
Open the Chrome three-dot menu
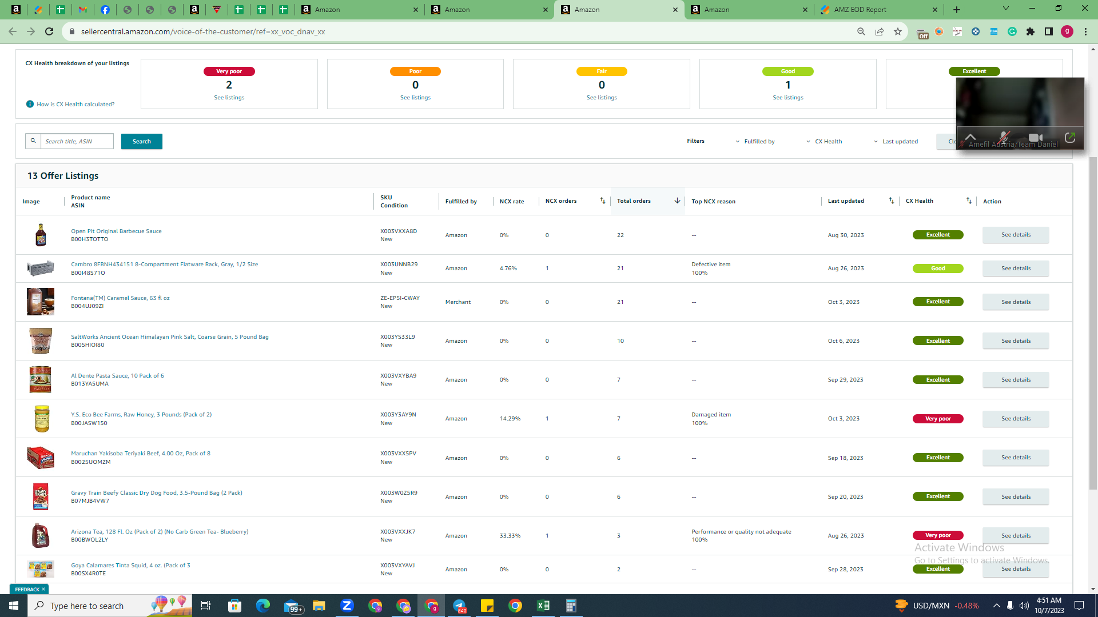click(1085, 31)
